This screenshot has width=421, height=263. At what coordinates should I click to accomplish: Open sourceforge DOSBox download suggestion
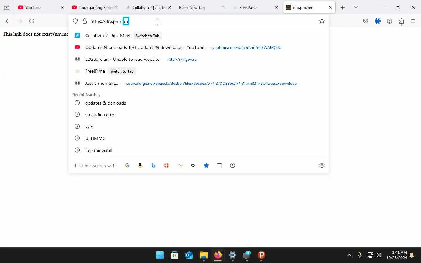coord(198,83)
